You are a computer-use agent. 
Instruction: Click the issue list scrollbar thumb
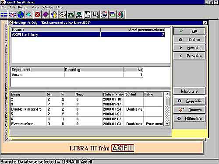coord(167,102)
